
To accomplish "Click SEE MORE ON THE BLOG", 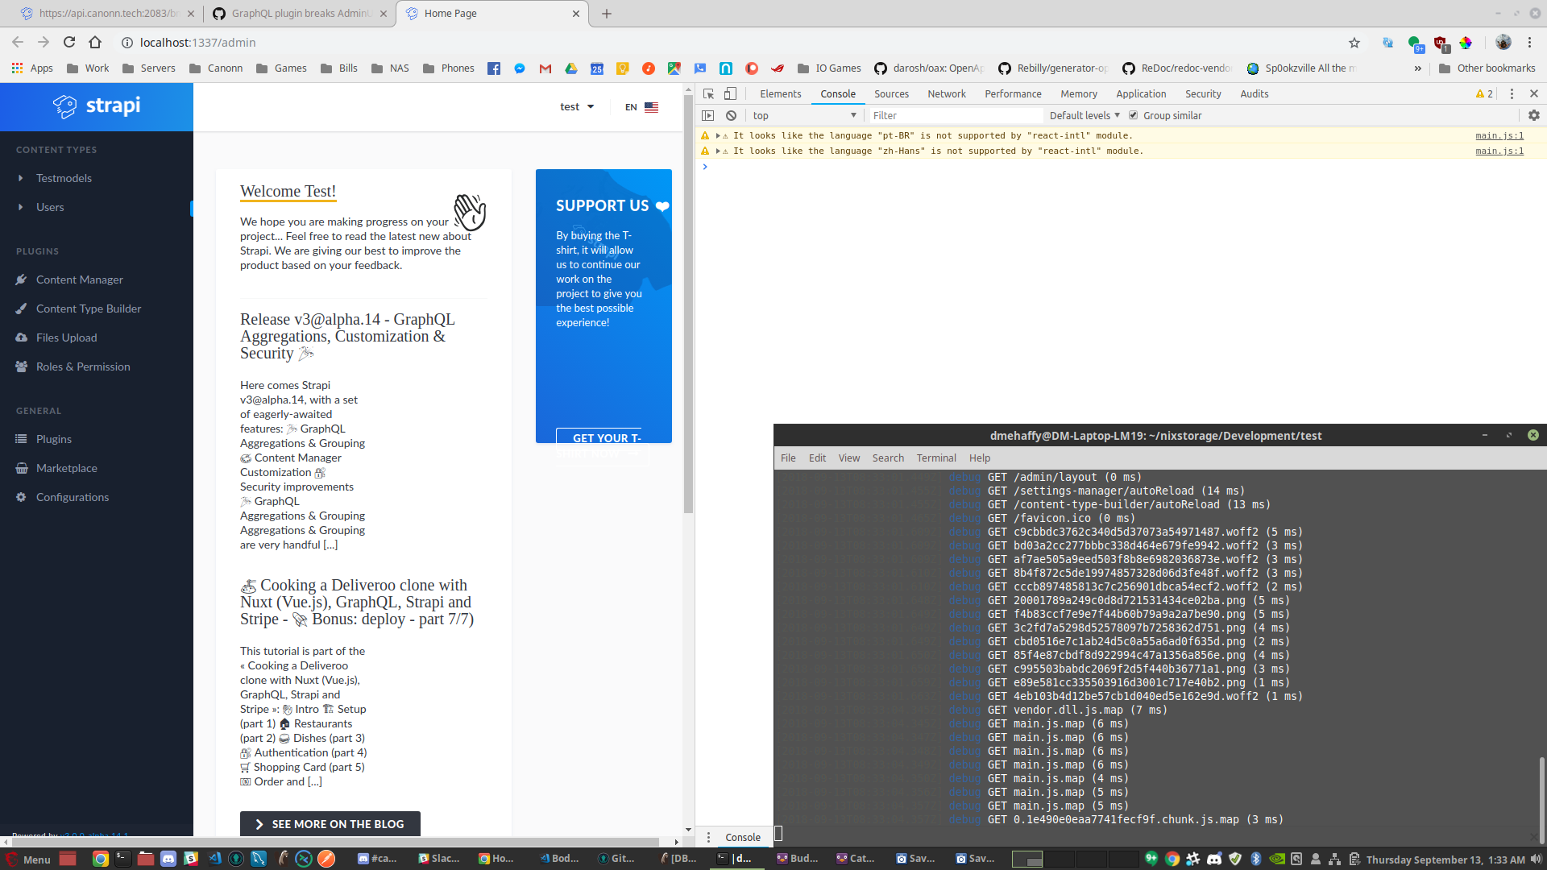I will pos(330,824).
